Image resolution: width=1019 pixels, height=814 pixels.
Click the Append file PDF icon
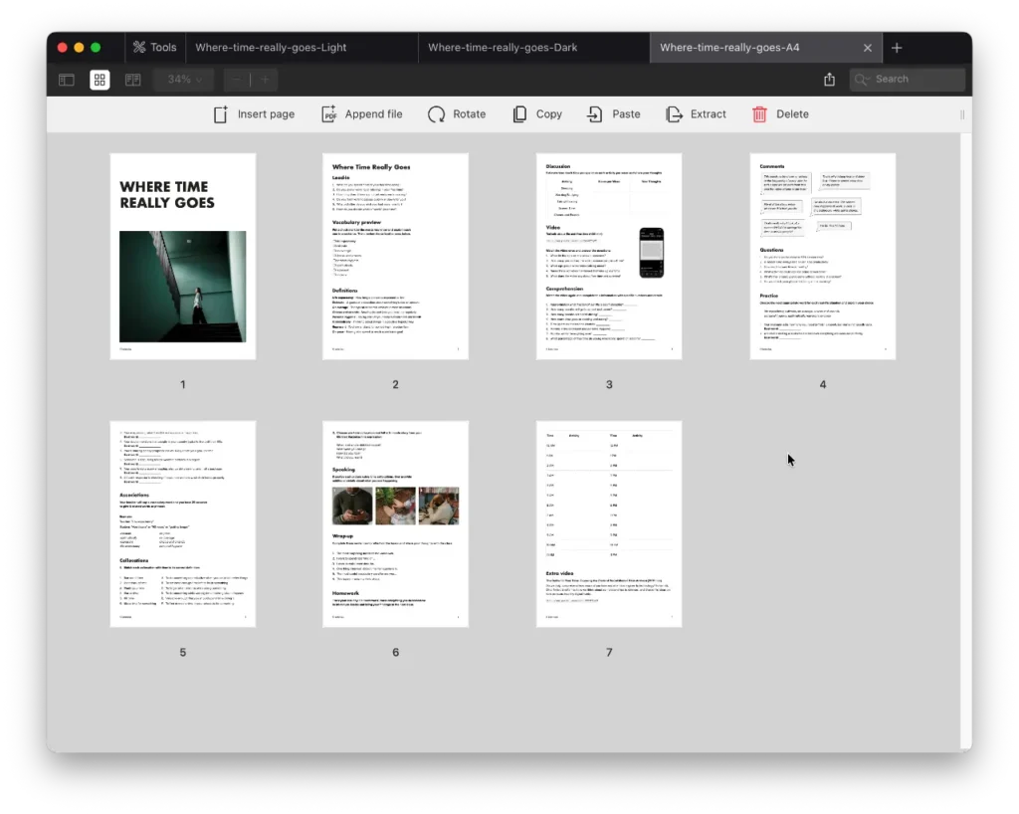pyautogui.click(x=329, y=114)
